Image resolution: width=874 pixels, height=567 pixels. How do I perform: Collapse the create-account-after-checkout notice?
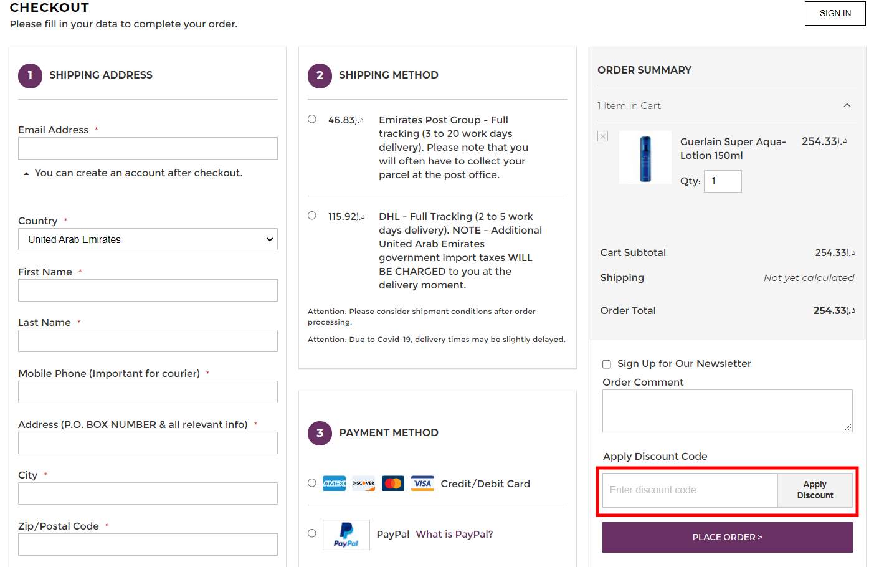[26, 172]
